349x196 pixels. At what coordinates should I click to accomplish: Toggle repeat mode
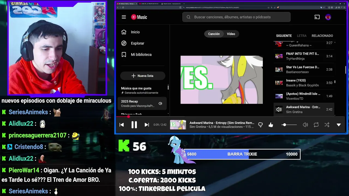(x=316, y=125)
